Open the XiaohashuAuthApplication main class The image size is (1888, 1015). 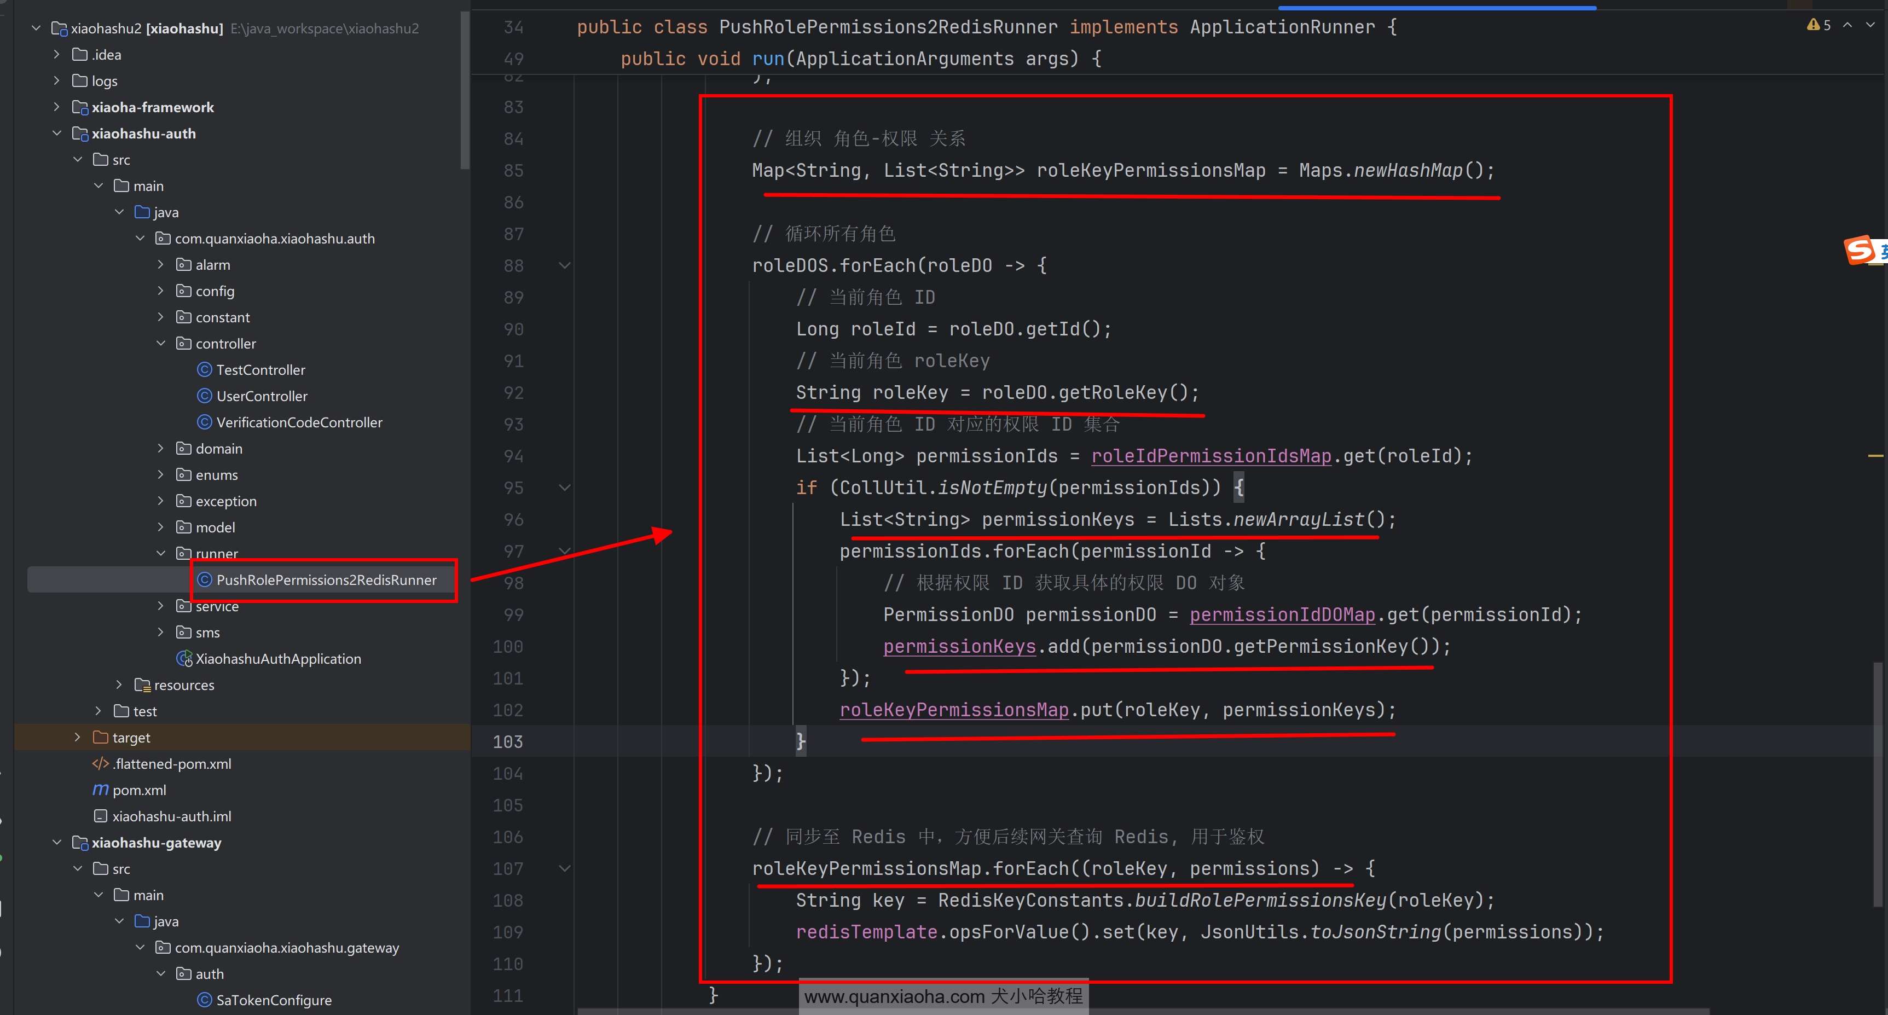[278, 658]
